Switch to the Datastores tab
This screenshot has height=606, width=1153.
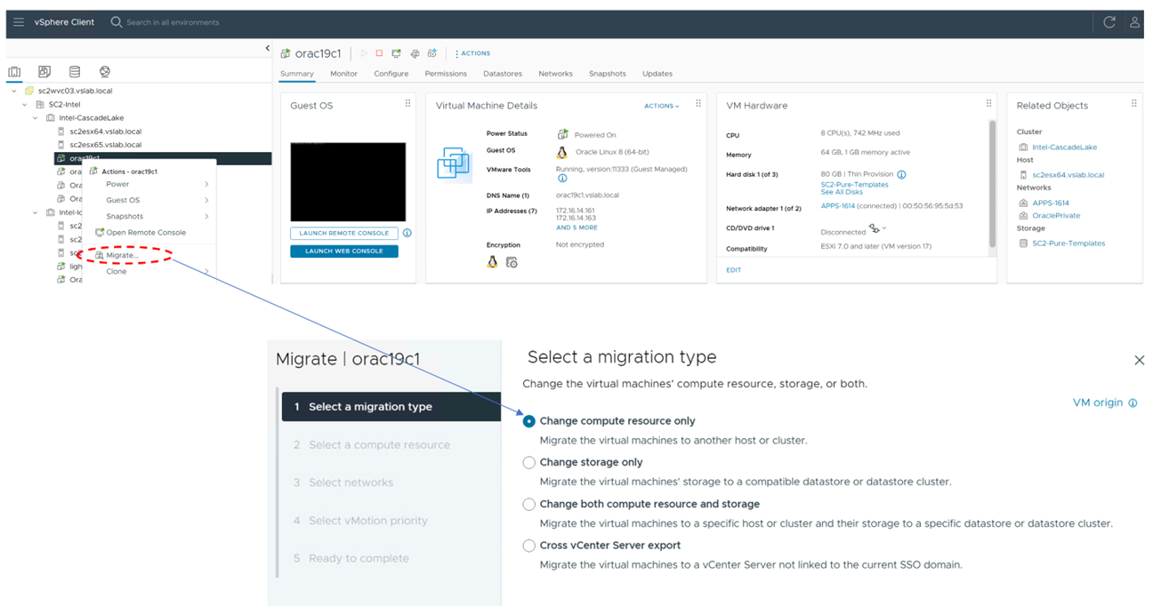point(503,74)
